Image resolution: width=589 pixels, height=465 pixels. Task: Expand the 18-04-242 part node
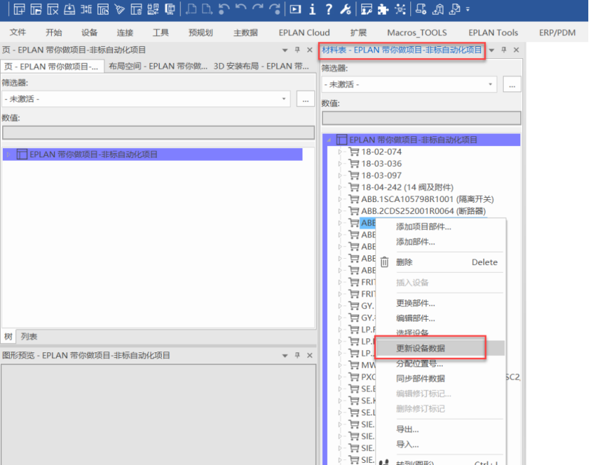pyautogui.click(x=340, y=187)
